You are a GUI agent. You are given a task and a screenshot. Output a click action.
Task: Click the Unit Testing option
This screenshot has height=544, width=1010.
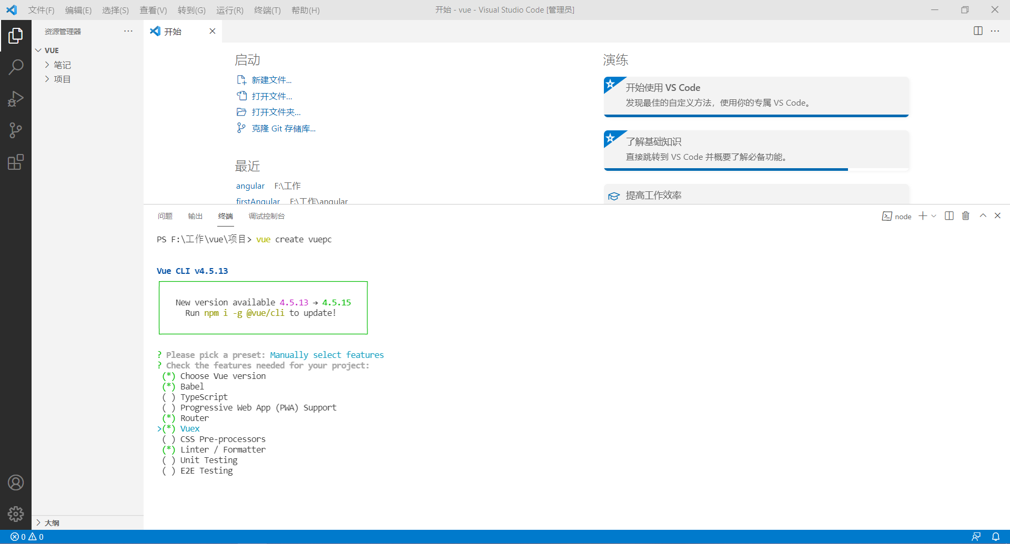(209, 460)
